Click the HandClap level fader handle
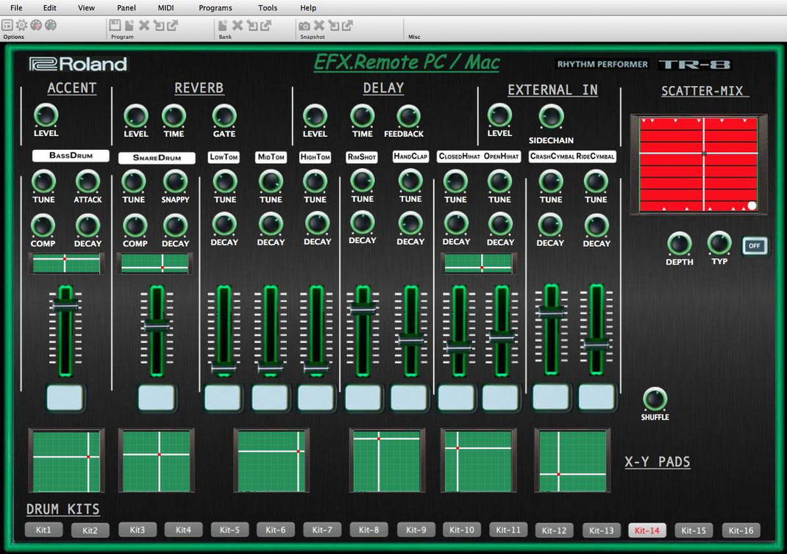 pos(410,340)
